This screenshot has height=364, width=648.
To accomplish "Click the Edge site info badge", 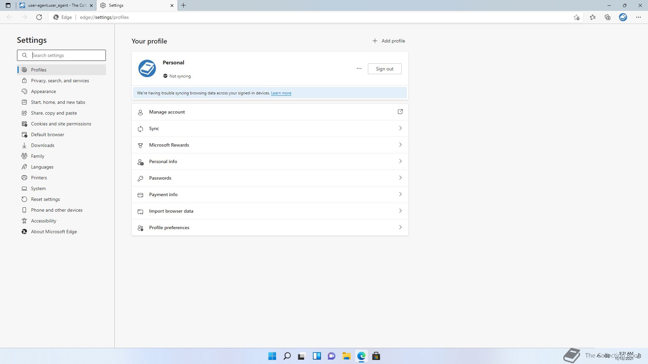I will 63,17.
